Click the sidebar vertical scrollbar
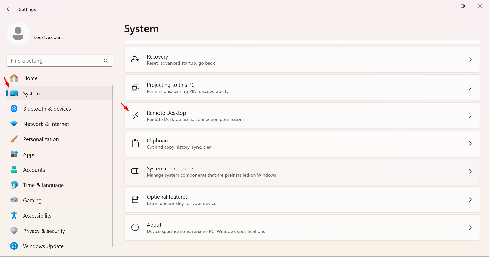489x257 pixels. (x=113, y=165)
